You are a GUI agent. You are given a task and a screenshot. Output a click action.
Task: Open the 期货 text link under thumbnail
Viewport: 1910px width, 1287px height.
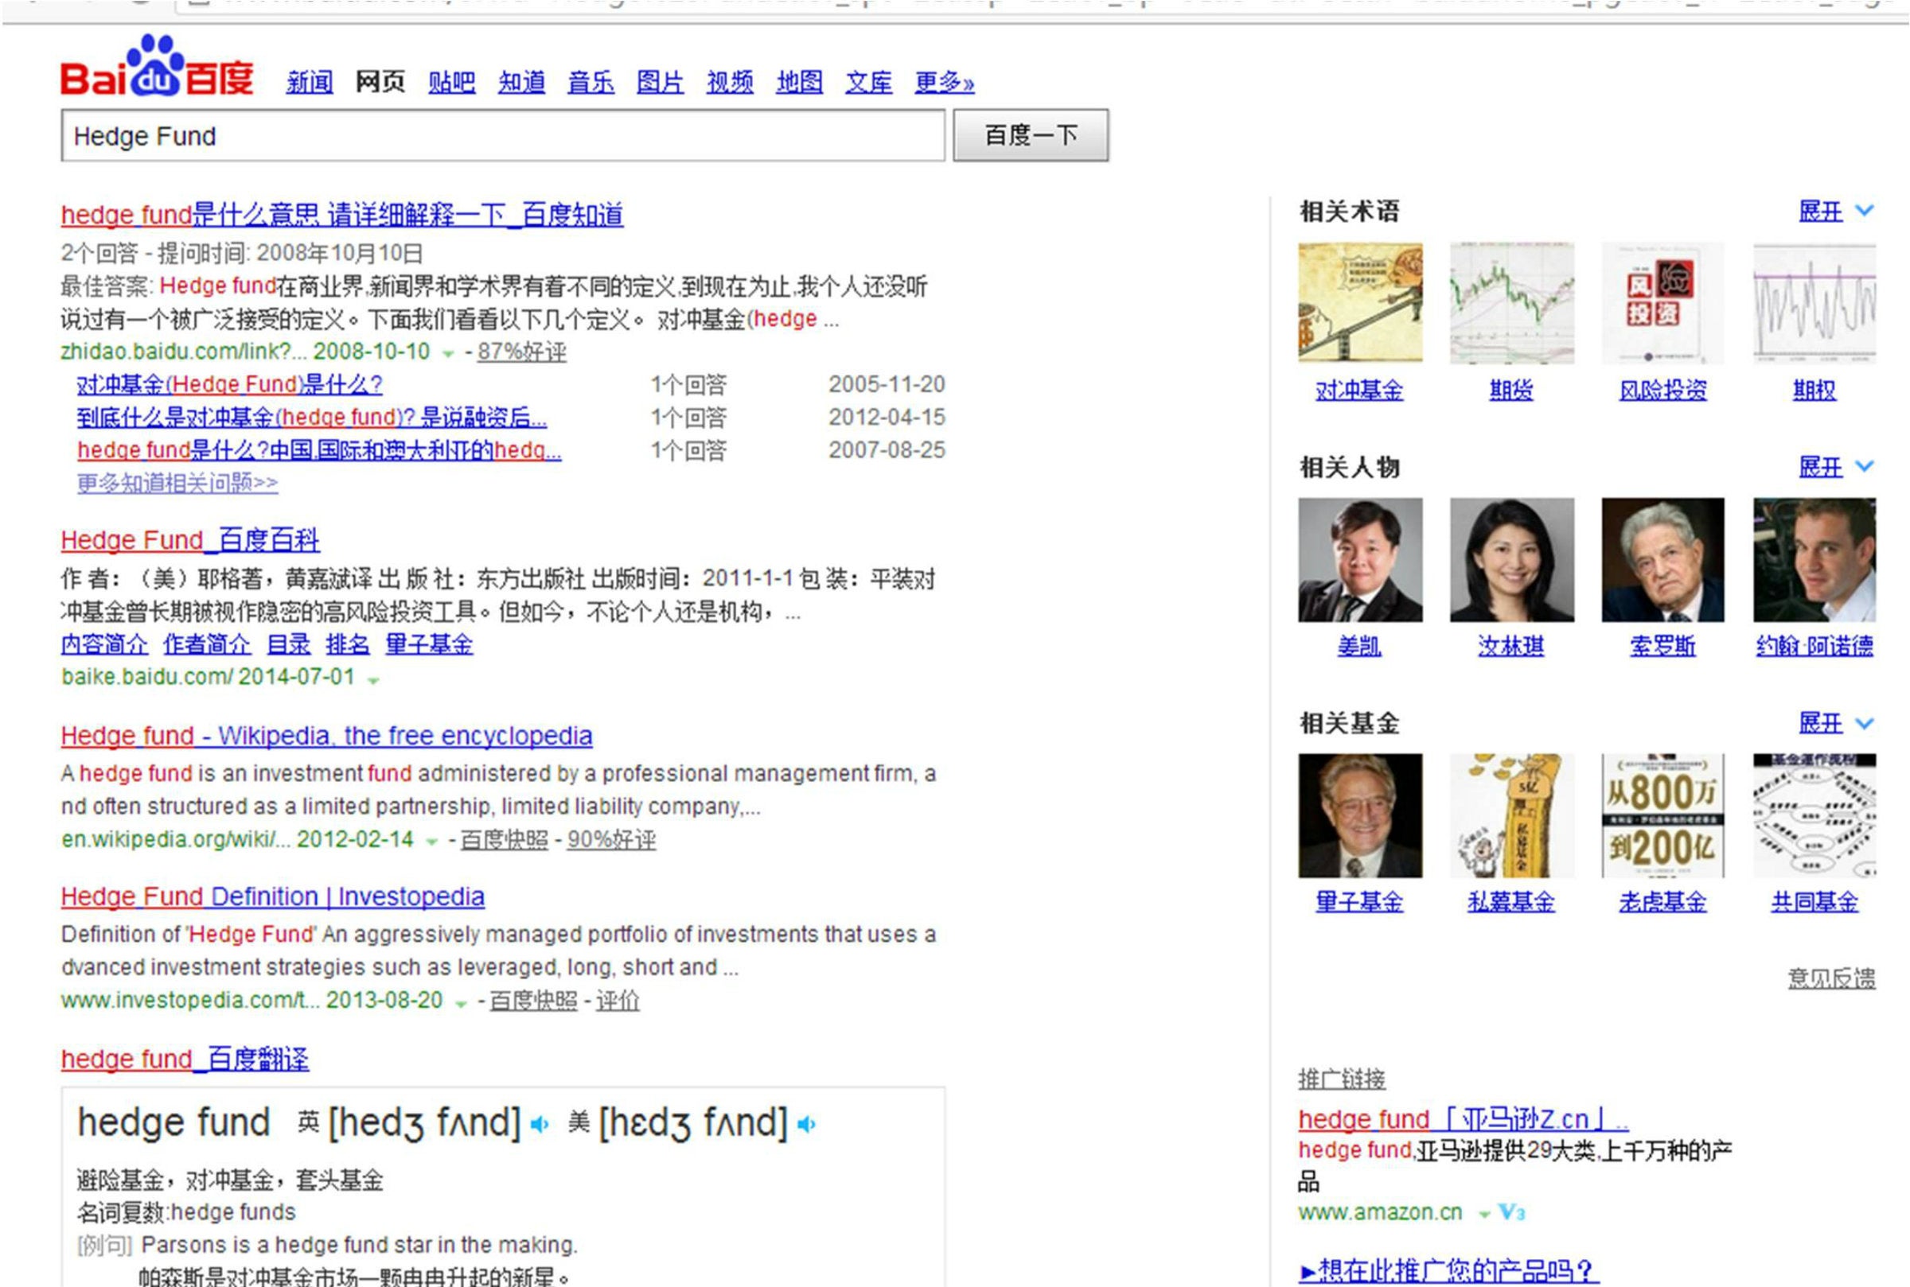click(x=1512, y=391)
